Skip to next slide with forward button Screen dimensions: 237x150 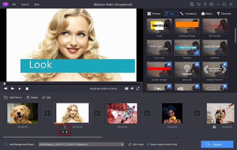13,89
